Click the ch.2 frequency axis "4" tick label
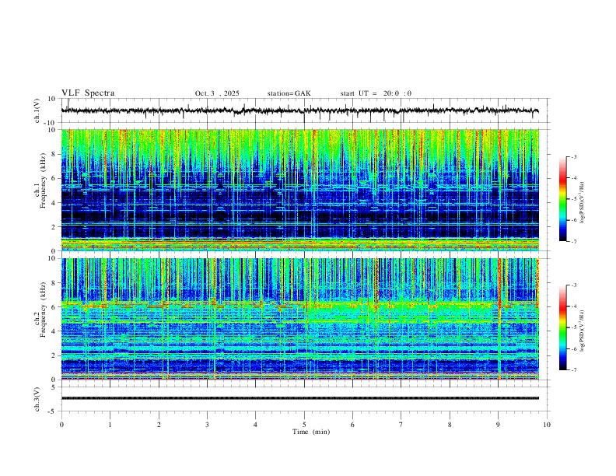Viewport: 616px width, 476px height. (54, 331)
